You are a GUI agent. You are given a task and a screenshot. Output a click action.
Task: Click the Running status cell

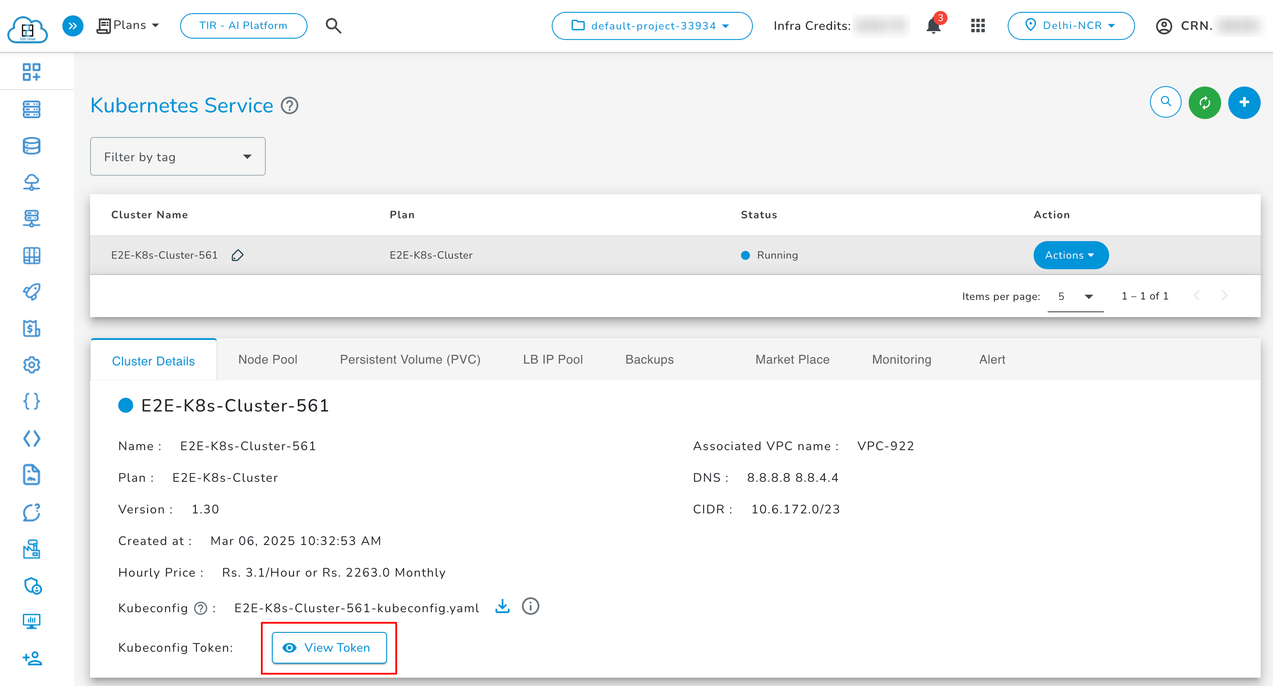point(770,255)
